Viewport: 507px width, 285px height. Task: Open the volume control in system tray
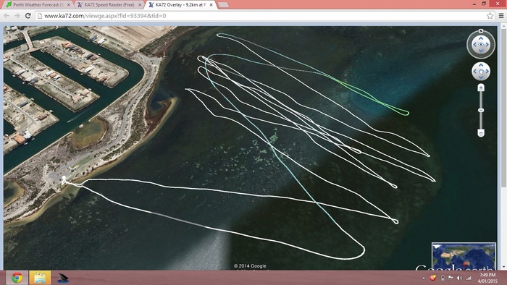459,278
